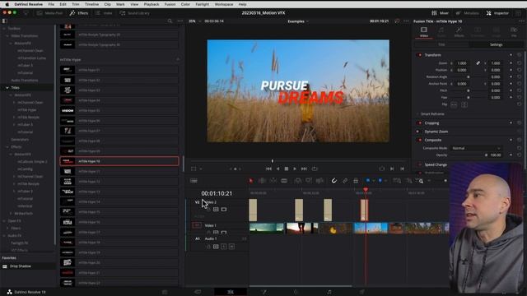Open the Timeline menu
The width and height of the screenshot is (527, 296).
pos(91,4)
